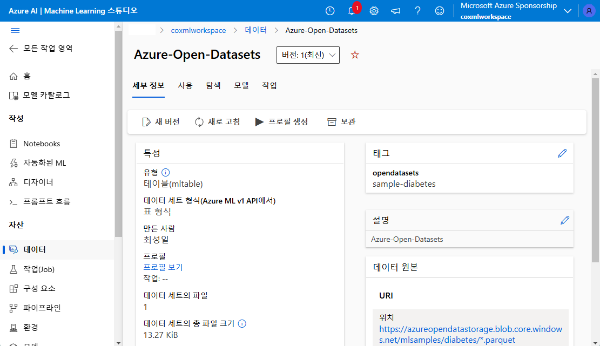Image resolution: width=600 pixels, height=346 pixels.
Task: Select 데이터 in the sidebar
Action: (x=57, y=250)
